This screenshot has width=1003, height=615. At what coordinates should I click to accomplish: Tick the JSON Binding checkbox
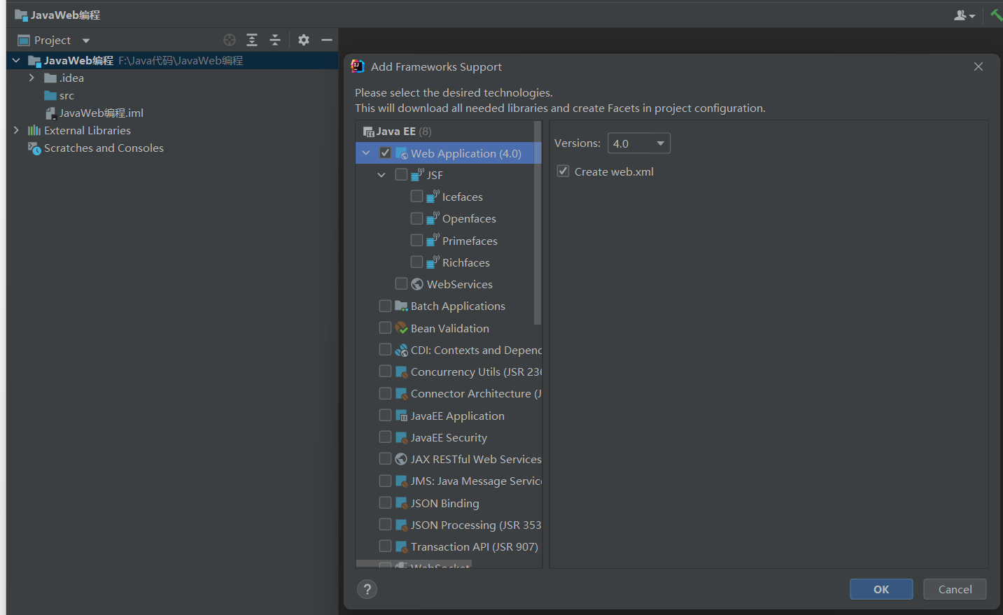click(386, 502)
